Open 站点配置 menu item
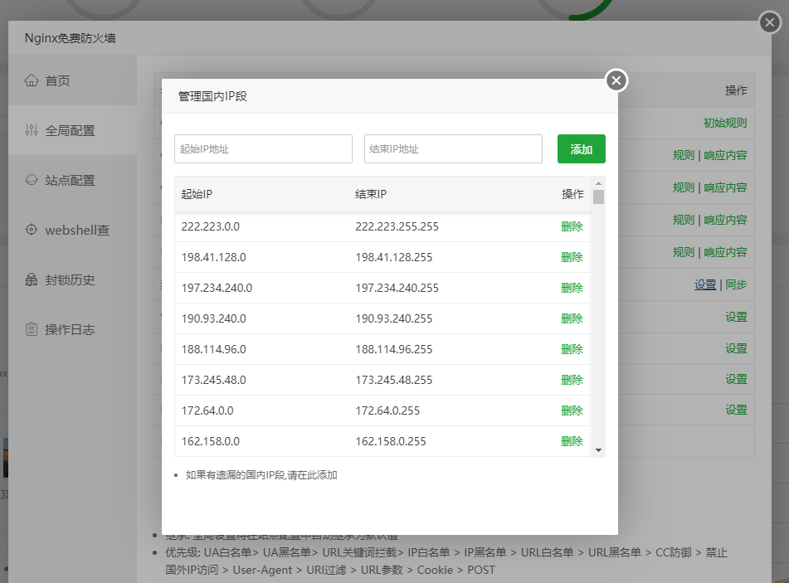The image size is (789, 583). coord(72,180)
